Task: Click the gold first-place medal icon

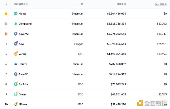Action: point(6,14)
